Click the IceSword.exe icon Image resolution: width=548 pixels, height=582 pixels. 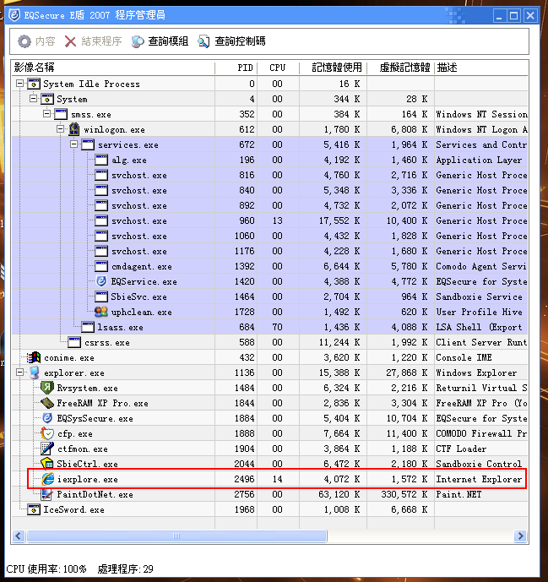(34, 509)
